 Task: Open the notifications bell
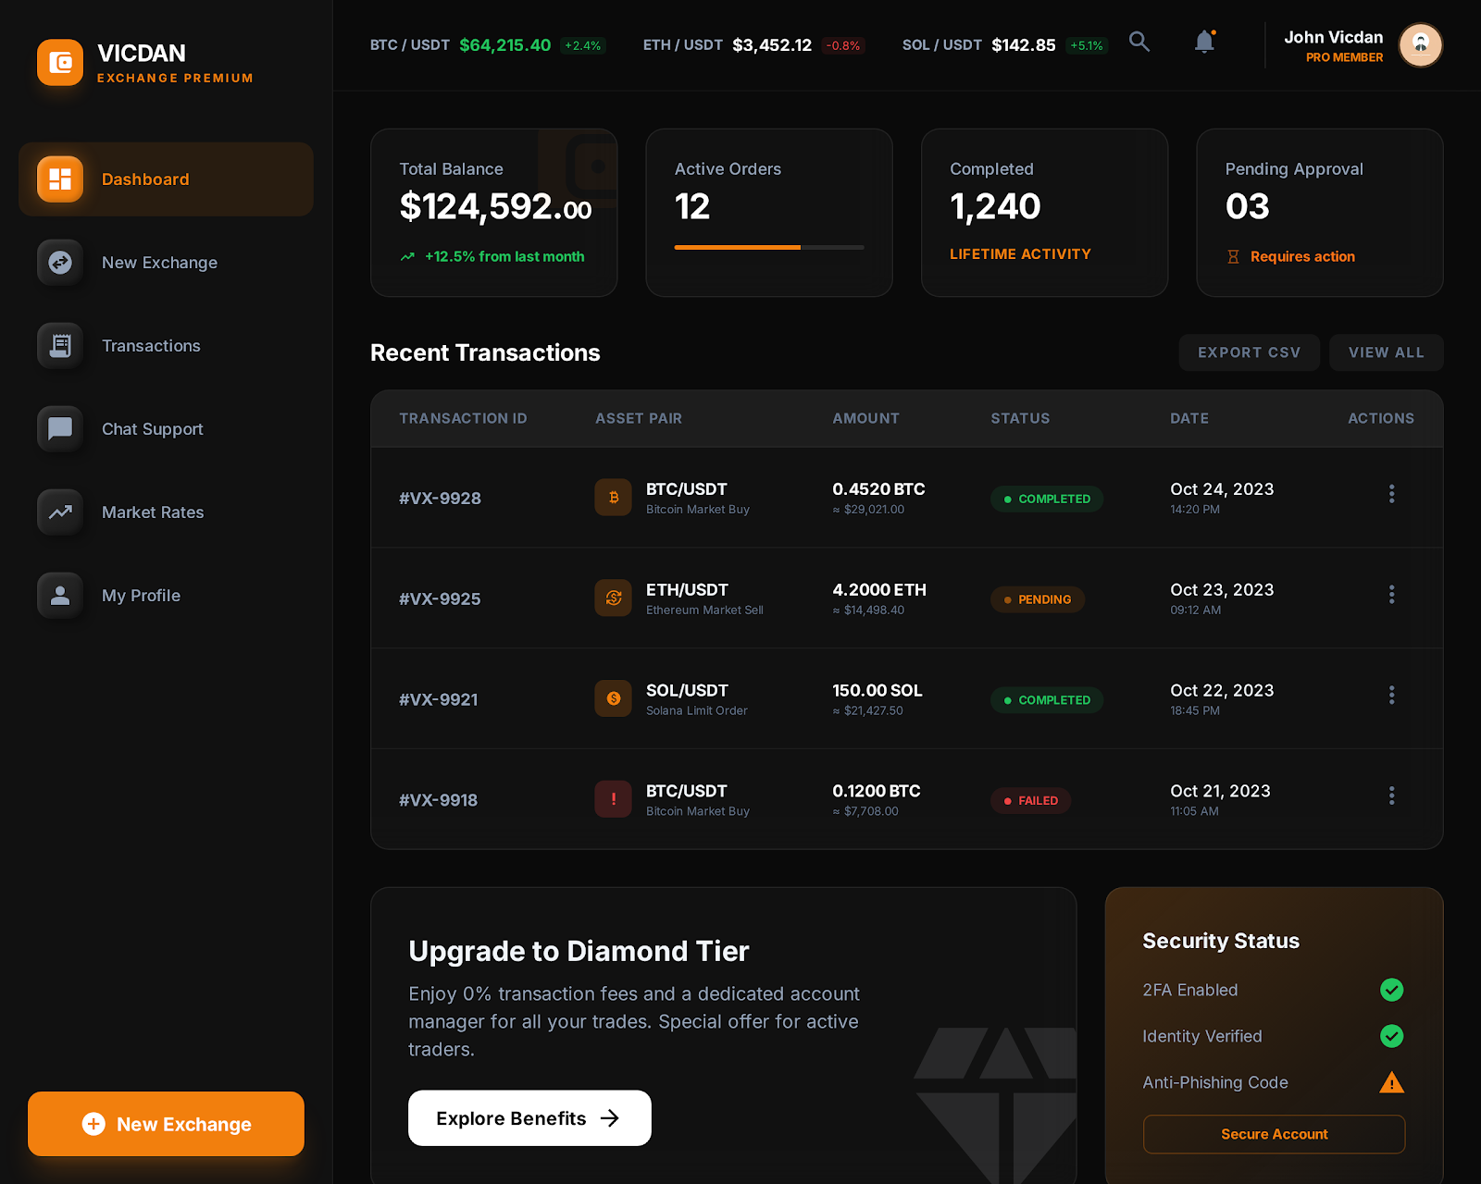(1204, 42)
